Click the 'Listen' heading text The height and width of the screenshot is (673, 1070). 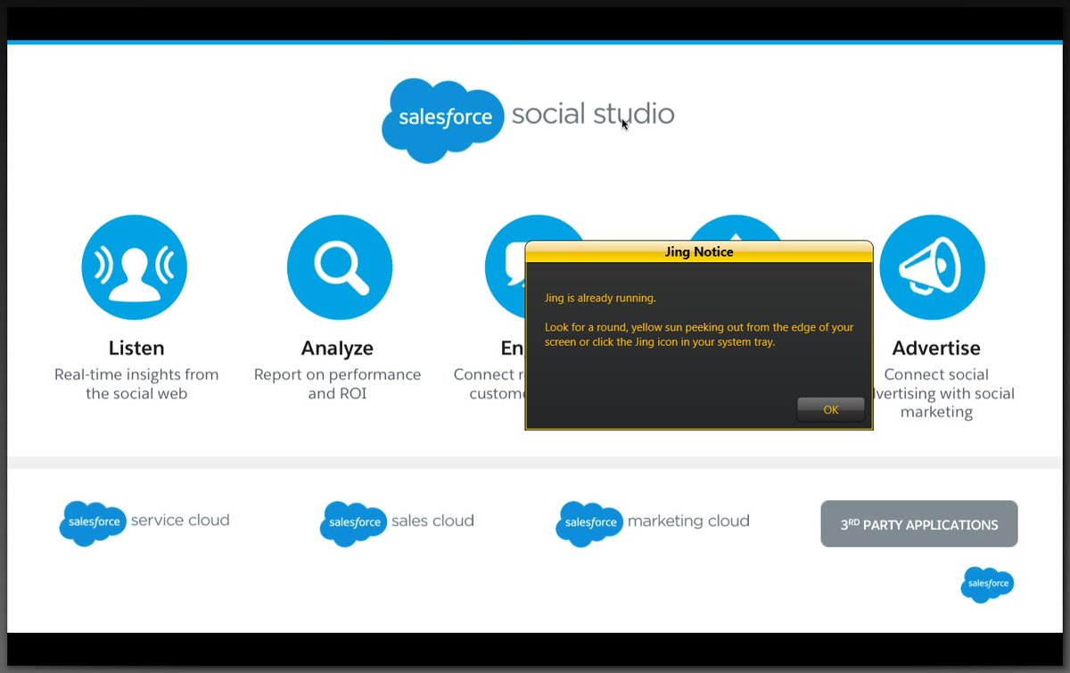pyautogui.click(x=136, y=348)
